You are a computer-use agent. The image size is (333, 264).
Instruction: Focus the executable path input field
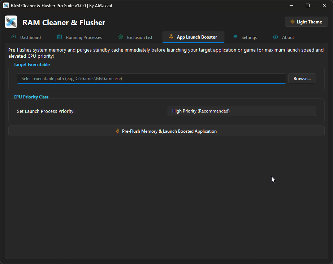[151, 79]
